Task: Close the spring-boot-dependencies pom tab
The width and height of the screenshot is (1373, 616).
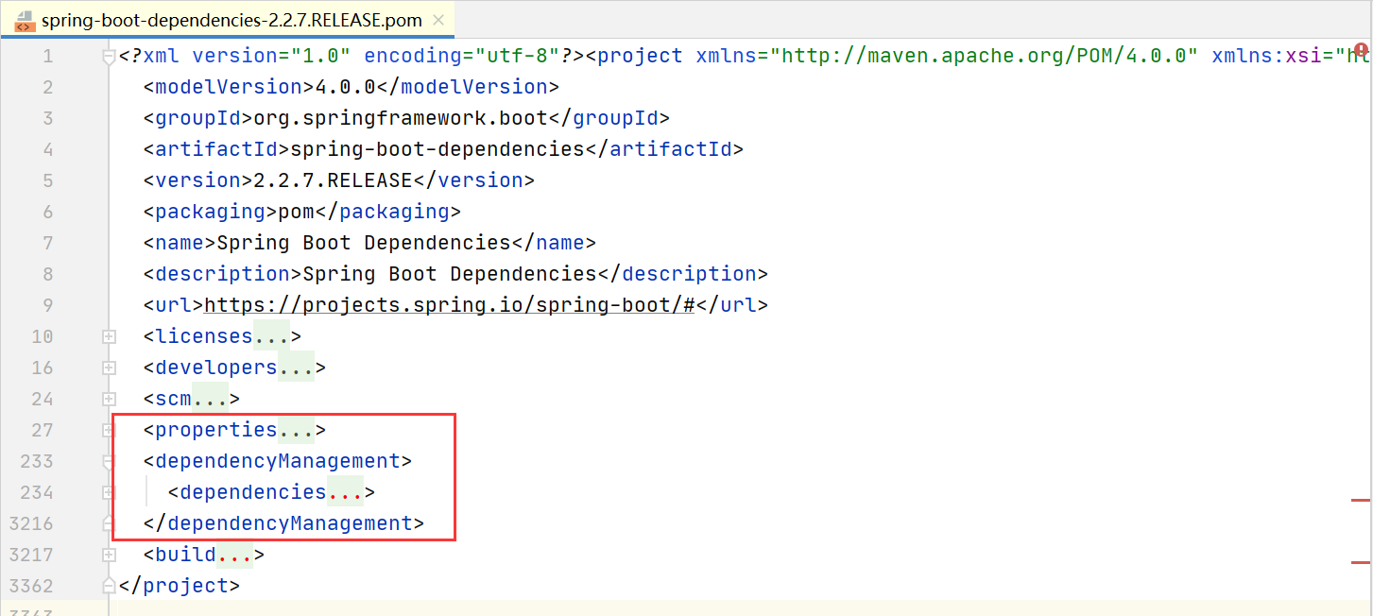Action: pyautogui.click(x=438, y=20)
